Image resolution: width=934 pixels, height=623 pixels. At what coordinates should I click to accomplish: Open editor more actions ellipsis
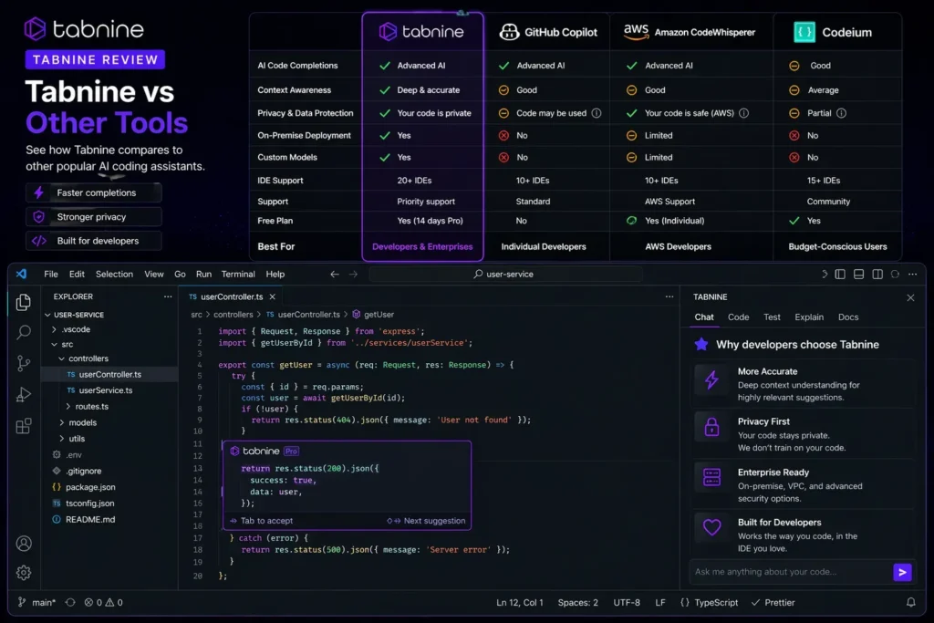(669, 296)
